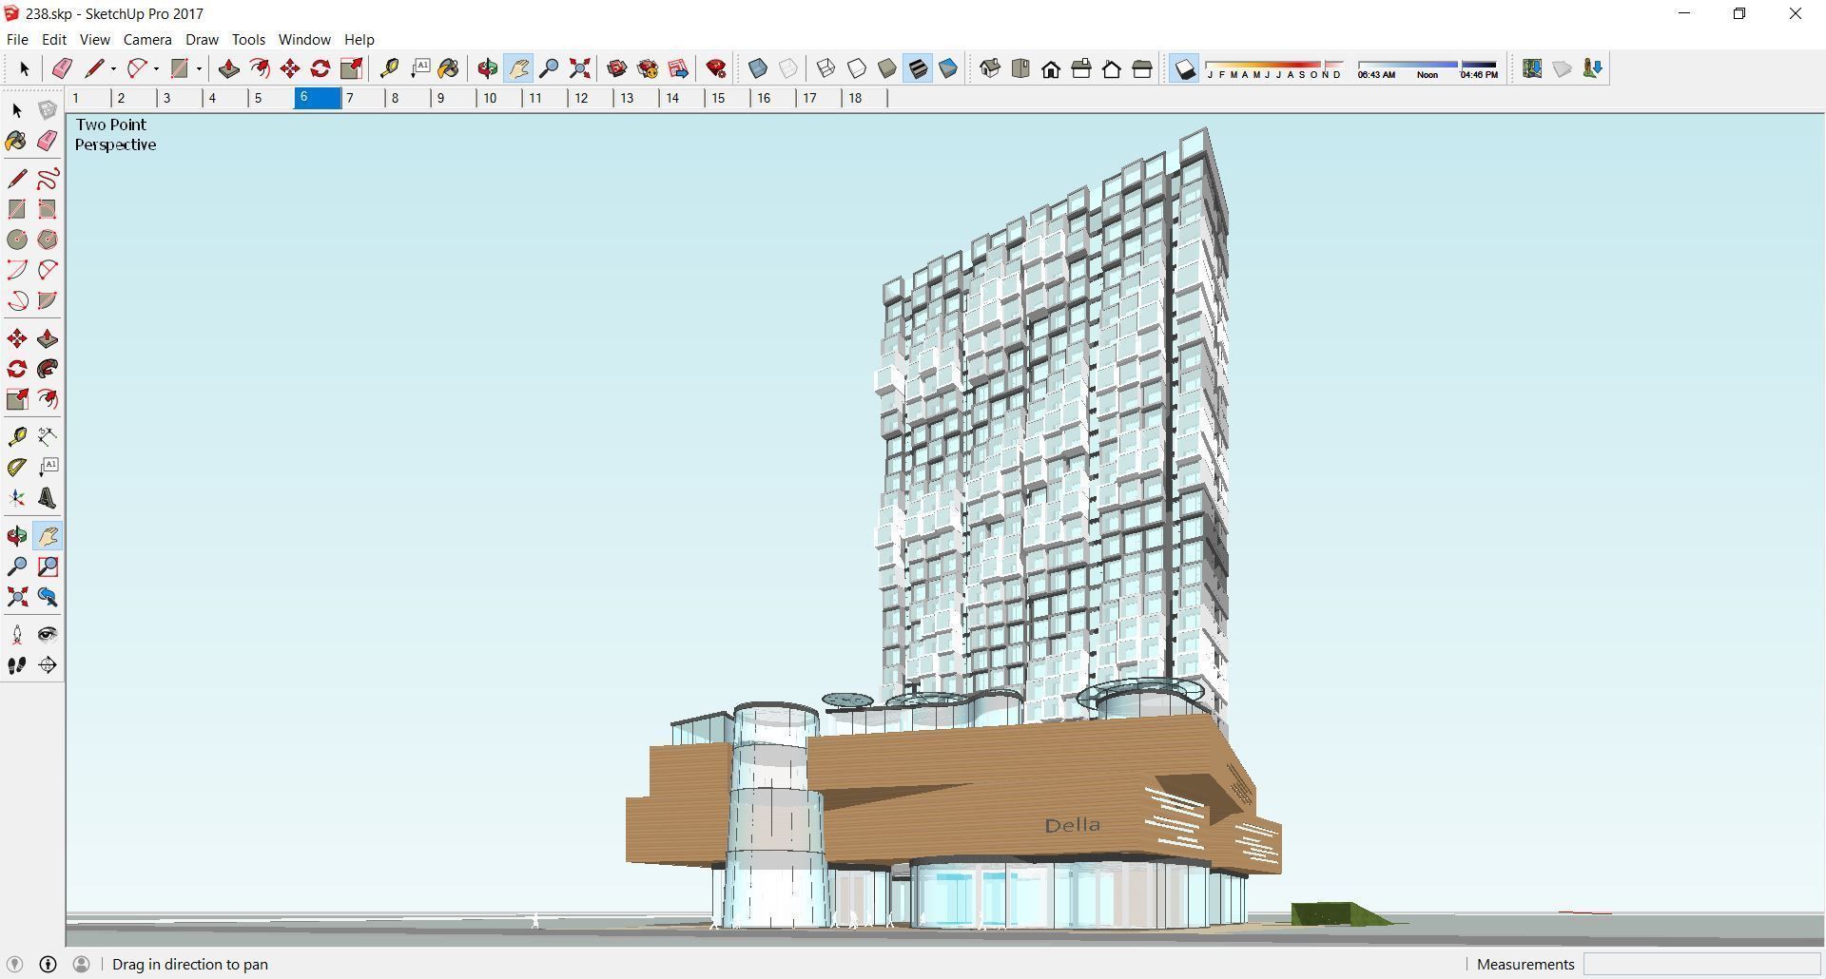Expand the Line tool dropdown arrow
Screen dimensions: 1826x979
coord(113,68)
